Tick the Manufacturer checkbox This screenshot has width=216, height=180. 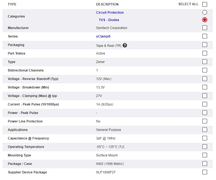[x=204, y=28]
